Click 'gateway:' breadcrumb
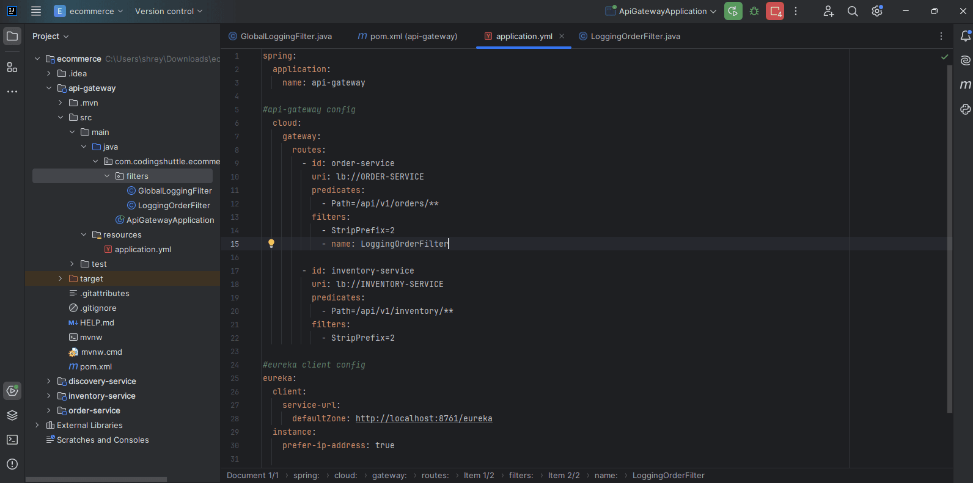The width and height of the screenshot is (973, 483). (389, 475)
